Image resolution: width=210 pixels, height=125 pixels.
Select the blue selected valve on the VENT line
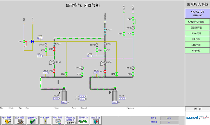(32, 41)
